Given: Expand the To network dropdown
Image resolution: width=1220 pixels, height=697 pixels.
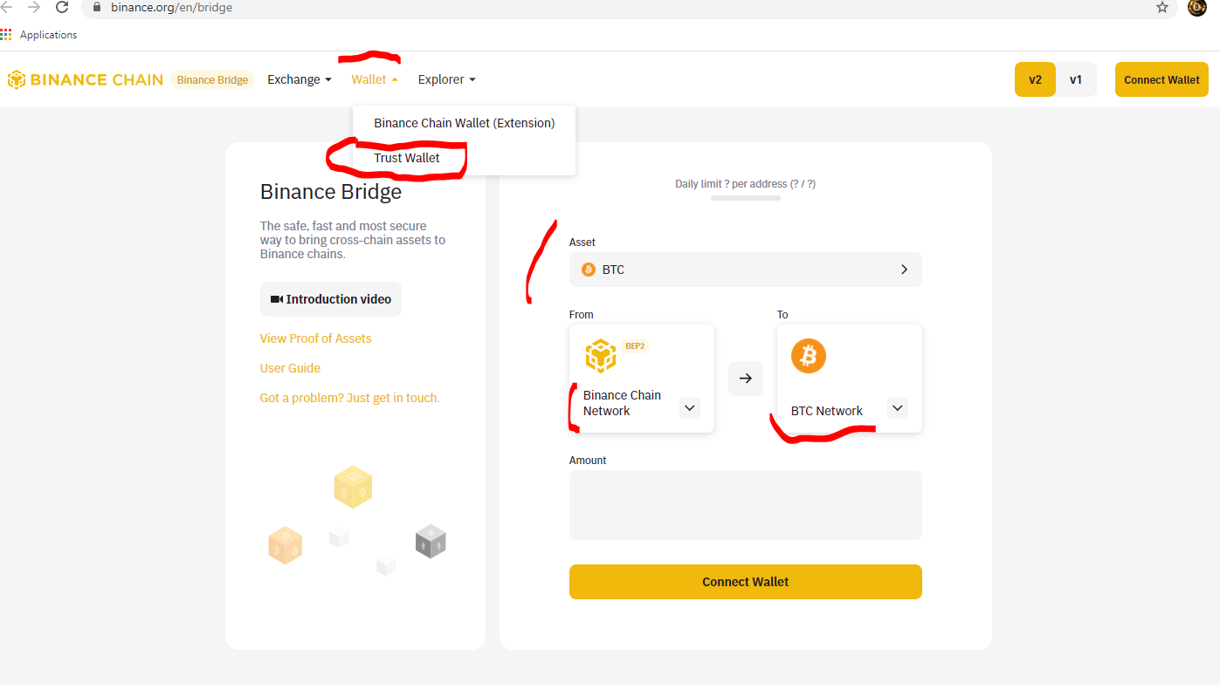Looking at the screenshot, I should click(897, 407).
